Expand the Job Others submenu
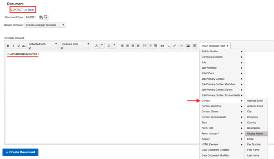Image resolution: width=274 pixels, height=159 pixels. click(x=222, y=73)
